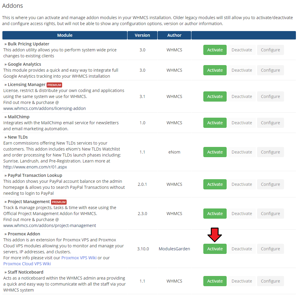Activate the Staff Noticeboard addon
298x299 pixels.
coord(215,281)
